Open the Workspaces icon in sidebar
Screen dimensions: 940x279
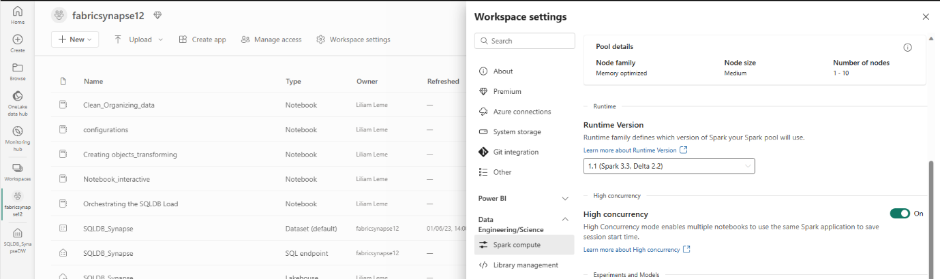point(17,167)
